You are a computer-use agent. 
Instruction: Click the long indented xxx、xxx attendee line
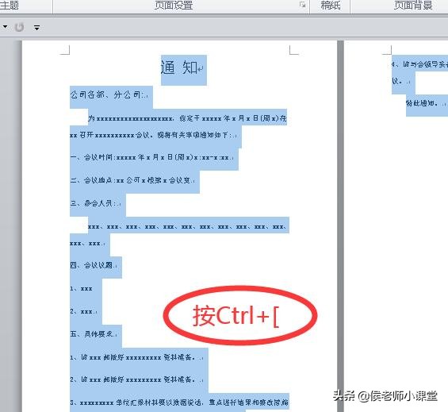(187, 226)
